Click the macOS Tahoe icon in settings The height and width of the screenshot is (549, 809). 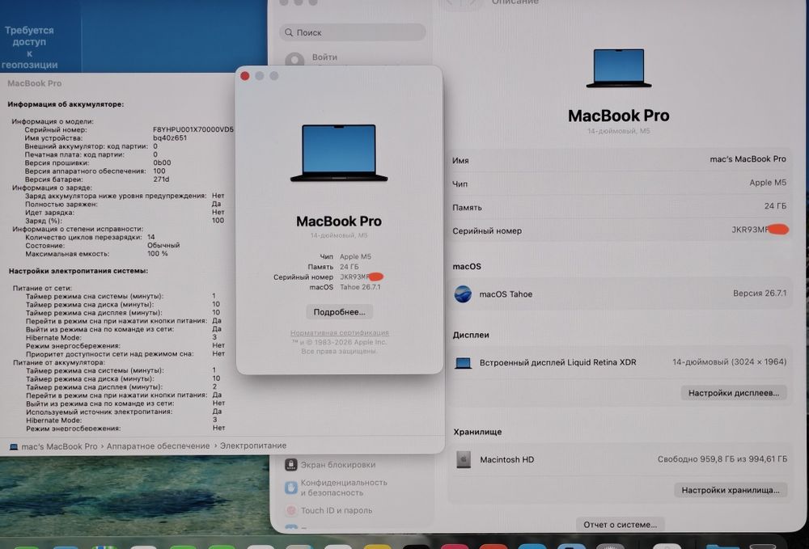pyautogui.click(x=463, y=294)
